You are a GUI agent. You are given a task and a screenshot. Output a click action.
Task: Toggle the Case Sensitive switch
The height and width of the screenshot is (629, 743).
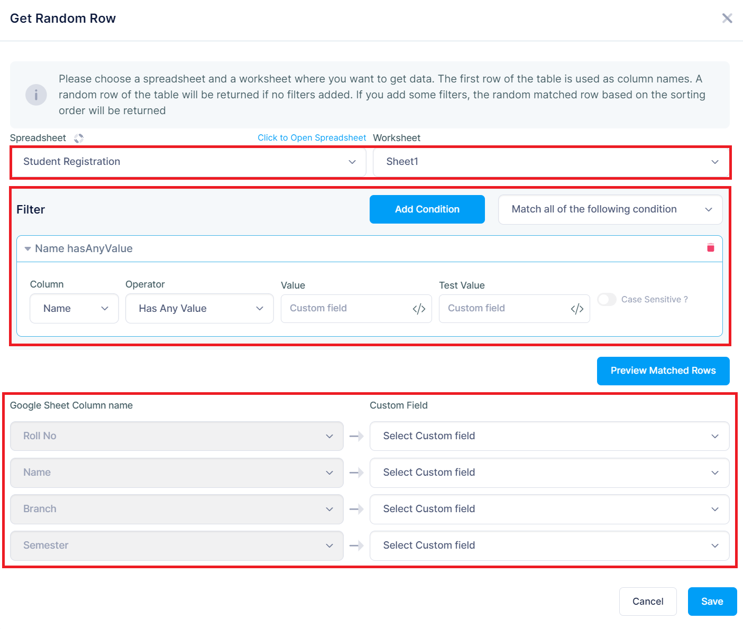tap(607, 300)
